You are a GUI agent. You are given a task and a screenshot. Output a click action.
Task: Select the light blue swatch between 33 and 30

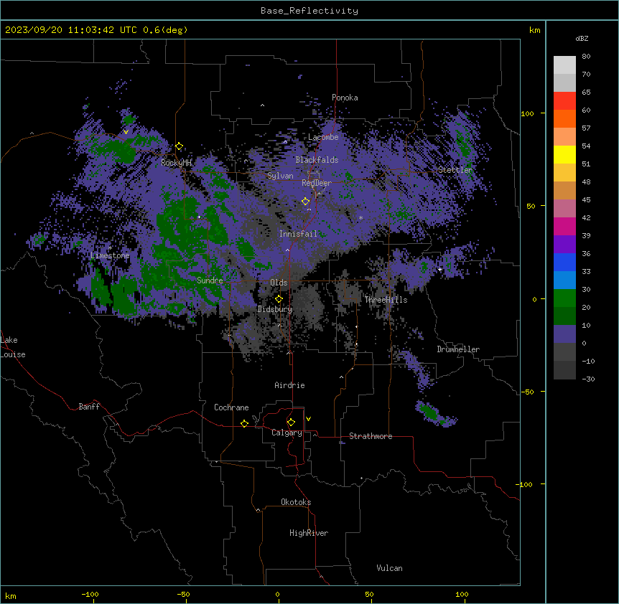[564, 280]
